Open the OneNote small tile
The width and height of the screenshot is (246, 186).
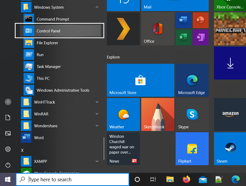click(201, 37)
